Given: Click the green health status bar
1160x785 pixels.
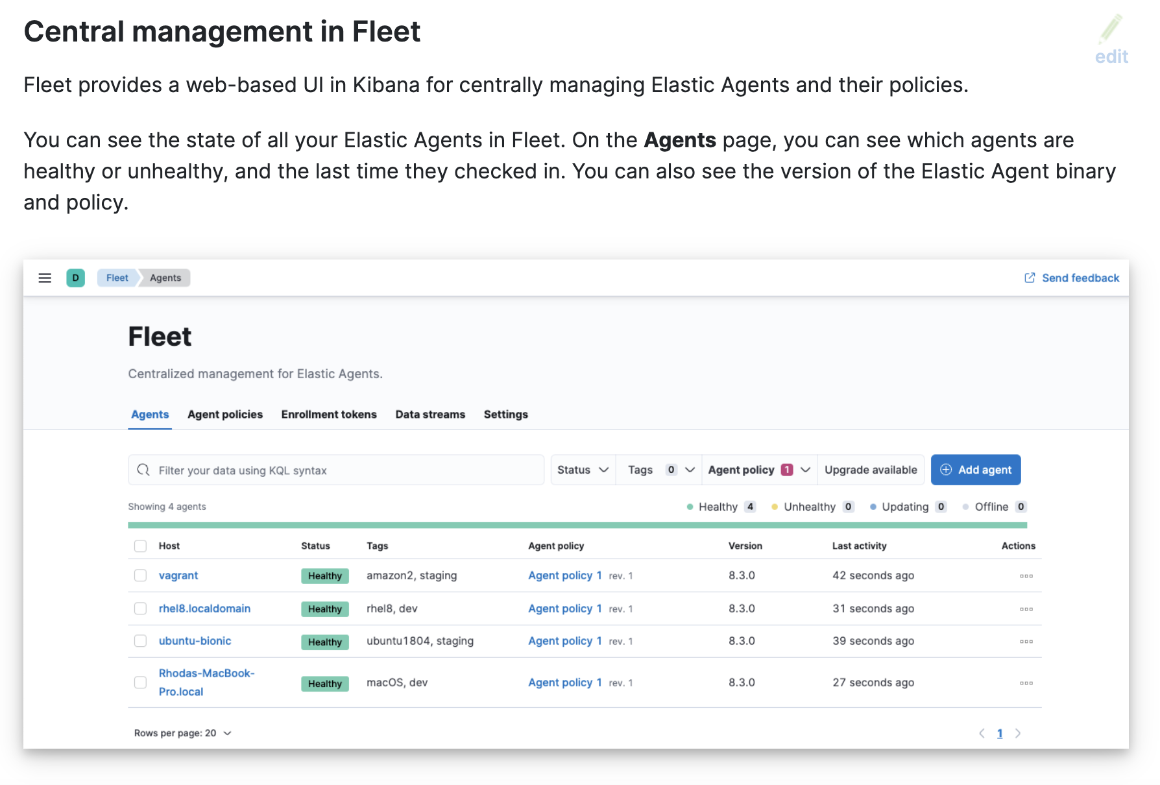Looking at the screenshot, I should pyautogui.click(x=577, y=523).
